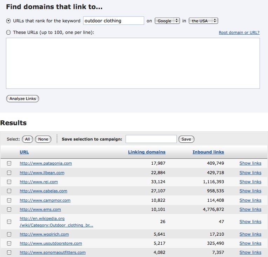The image size is (268, 257).
Task: Check the rei.com row checkbox
Action: [9, 182]
